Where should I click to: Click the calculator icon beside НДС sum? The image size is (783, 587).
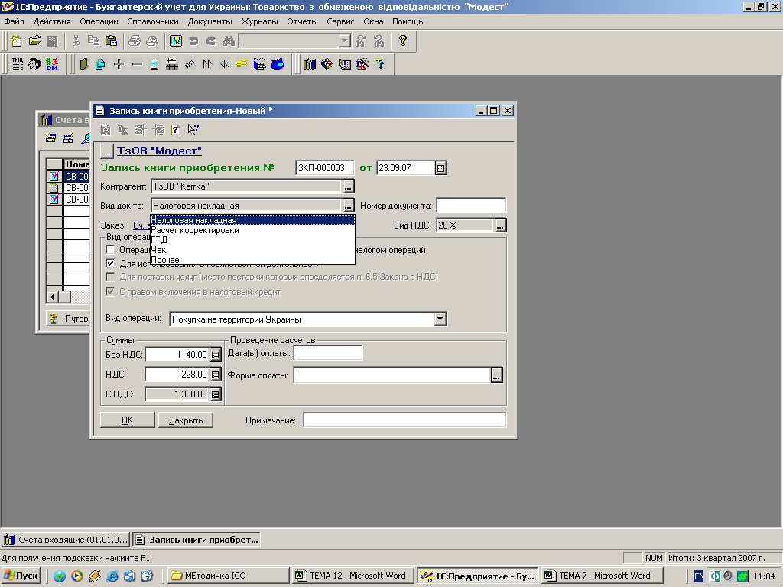(x=215, y=375)
